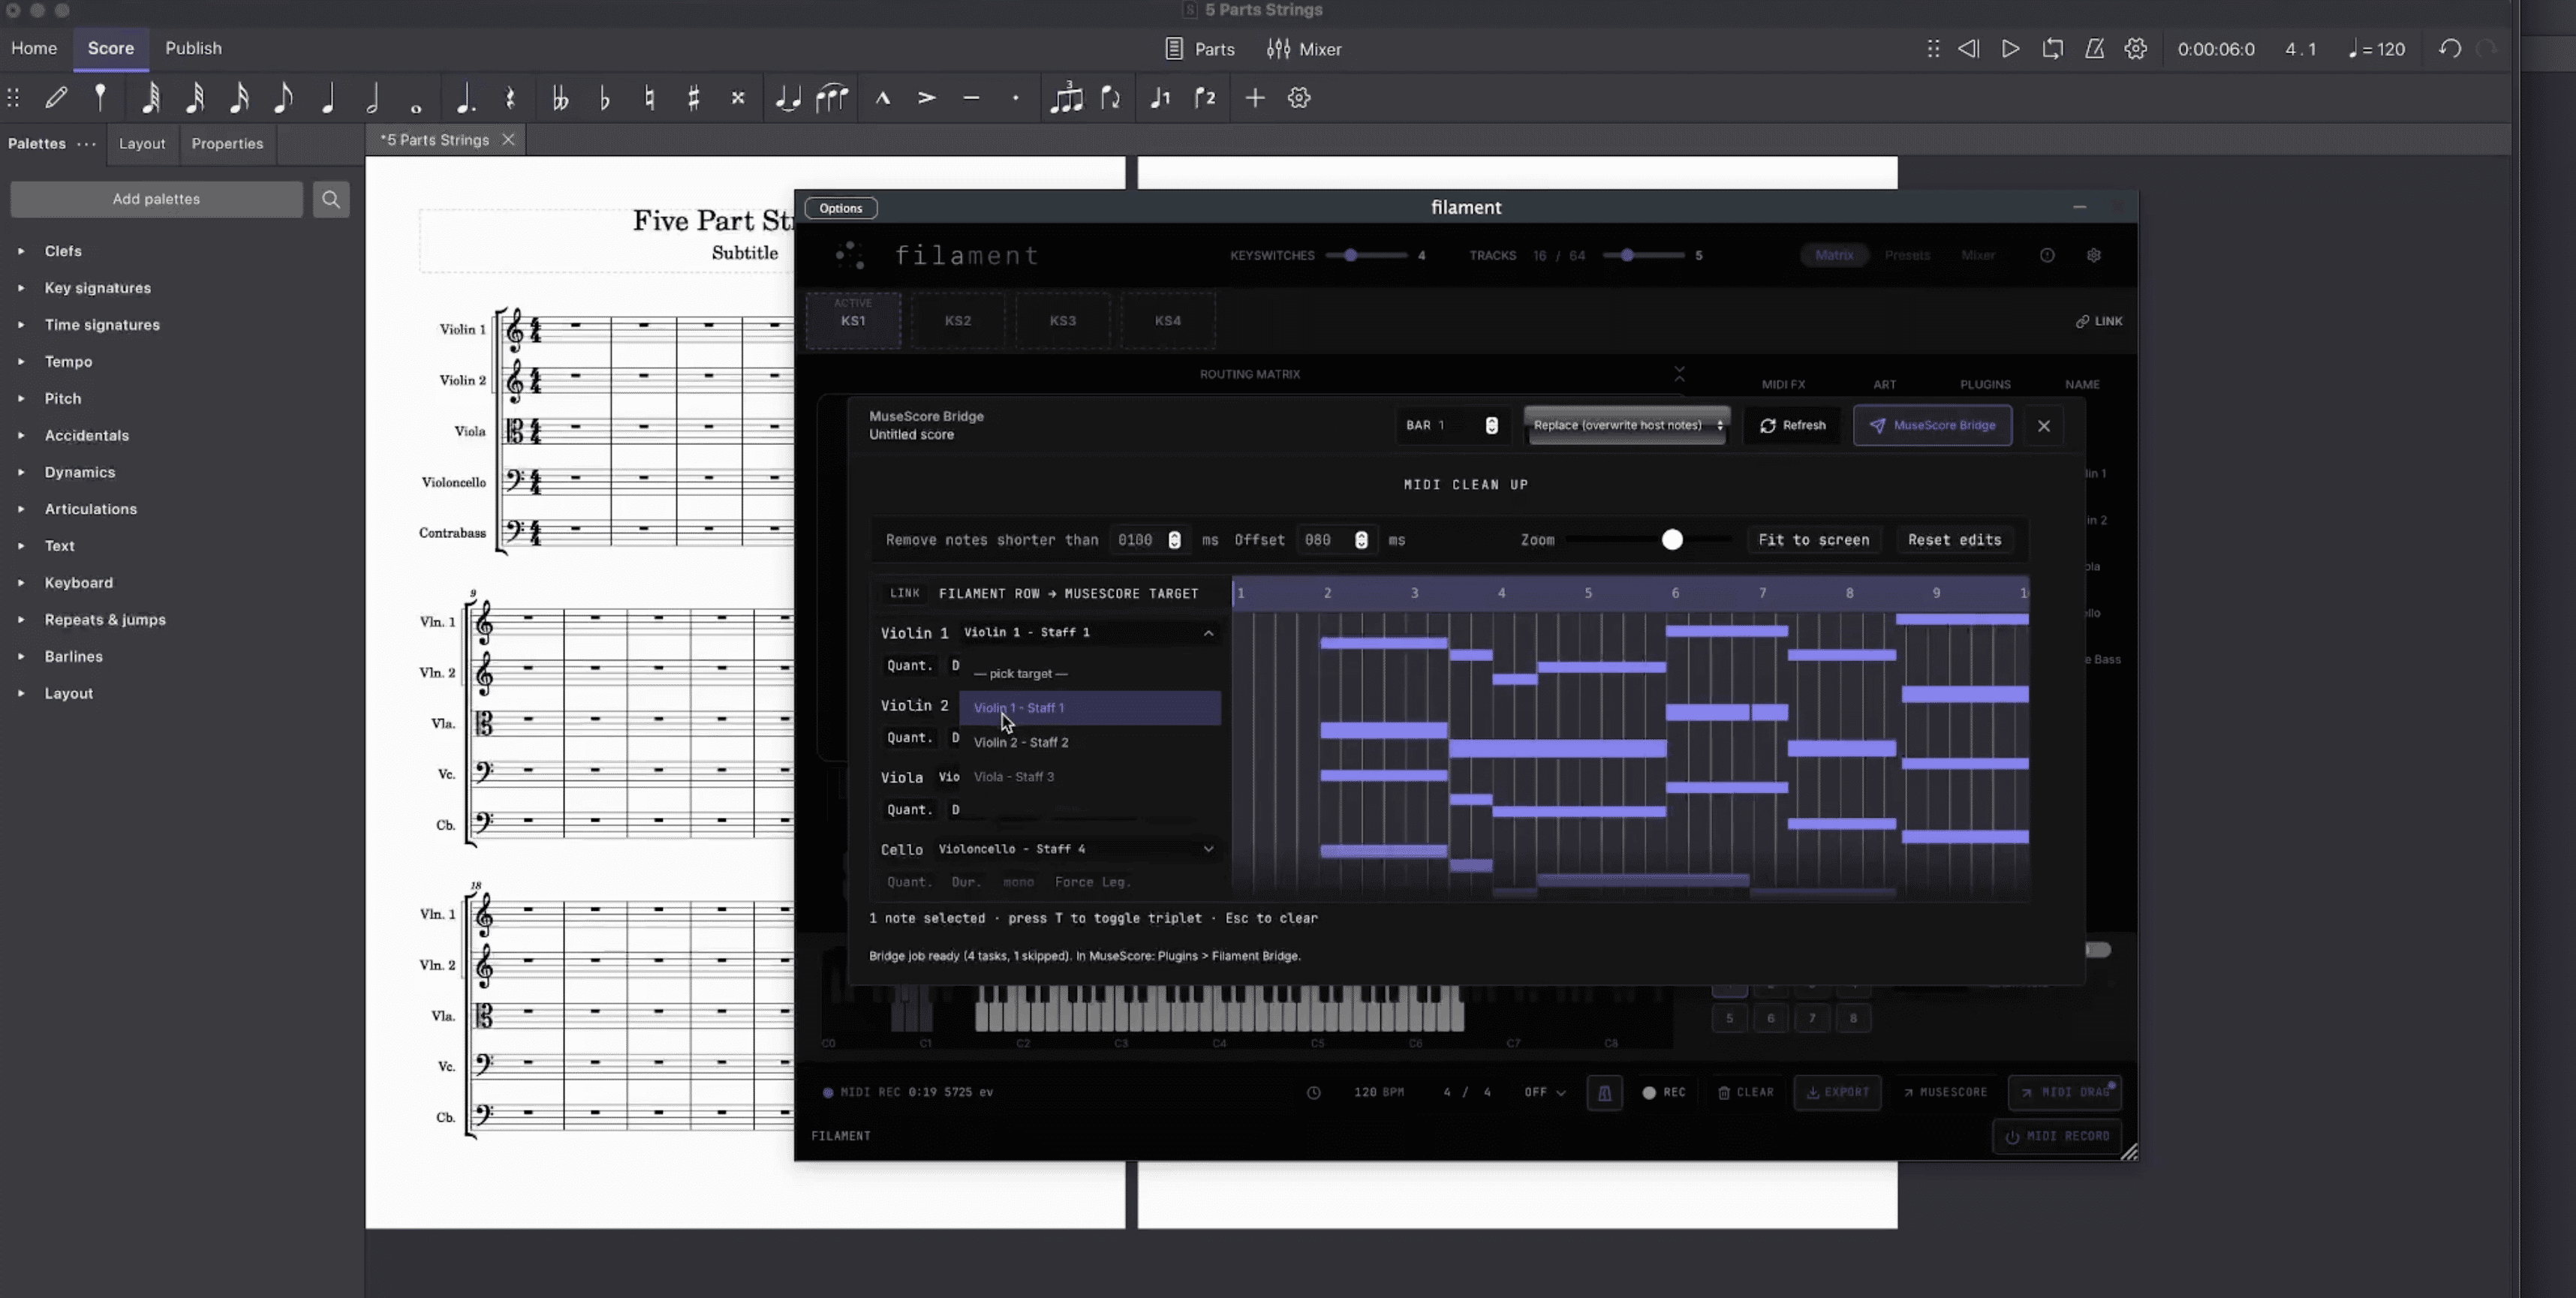The image size is (2576, 1298).
Task: Open the Layout panel tab
Action: point(142,144)
